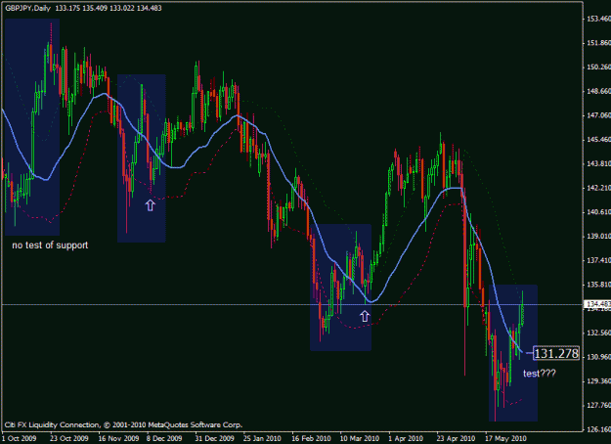Click the 151.860 price axis label

point(598,43)
